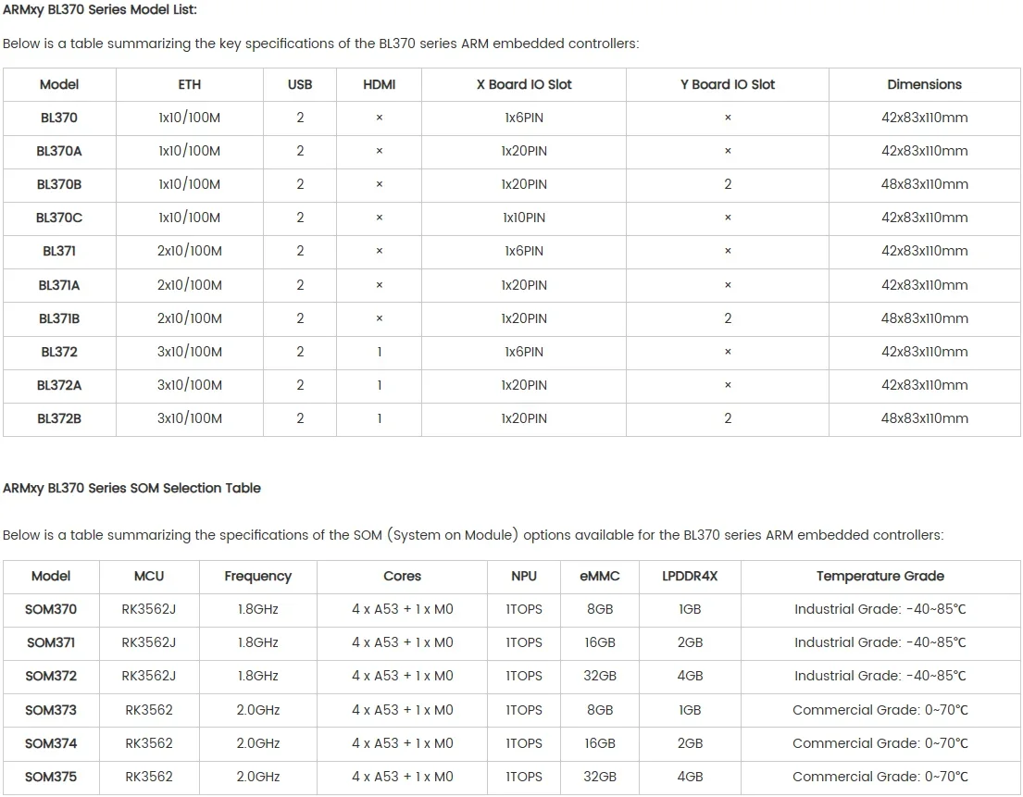The height and width of the screenshot is (797, 1023).
Task: Click the Cores value in SOM373 row
Action: pos(402,710)
